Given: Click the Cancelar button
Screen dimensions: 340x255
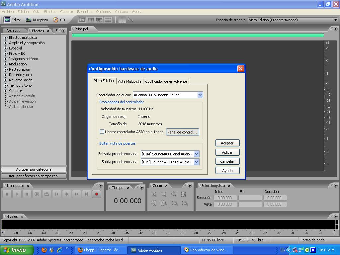Looking at the screenshot, I should (x=227, y=161).
